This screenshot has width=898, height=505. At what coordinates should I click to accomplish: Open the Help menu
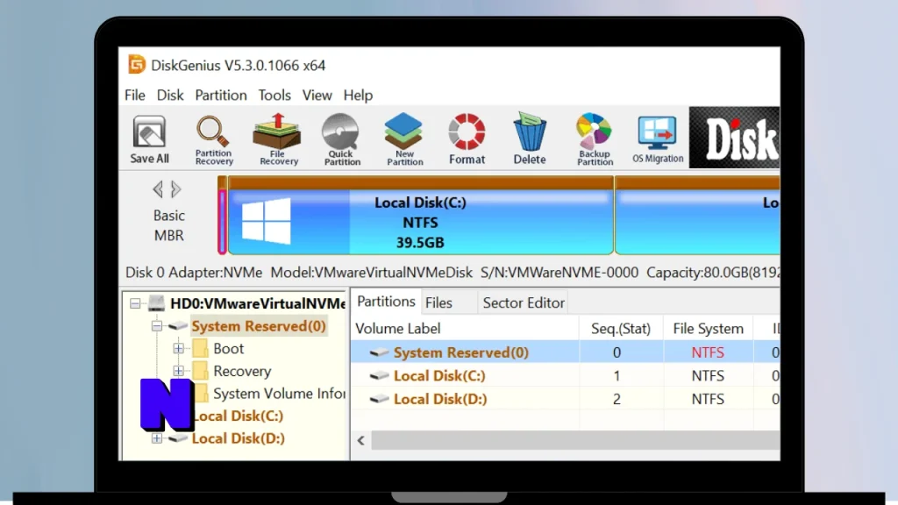point(358,95)
